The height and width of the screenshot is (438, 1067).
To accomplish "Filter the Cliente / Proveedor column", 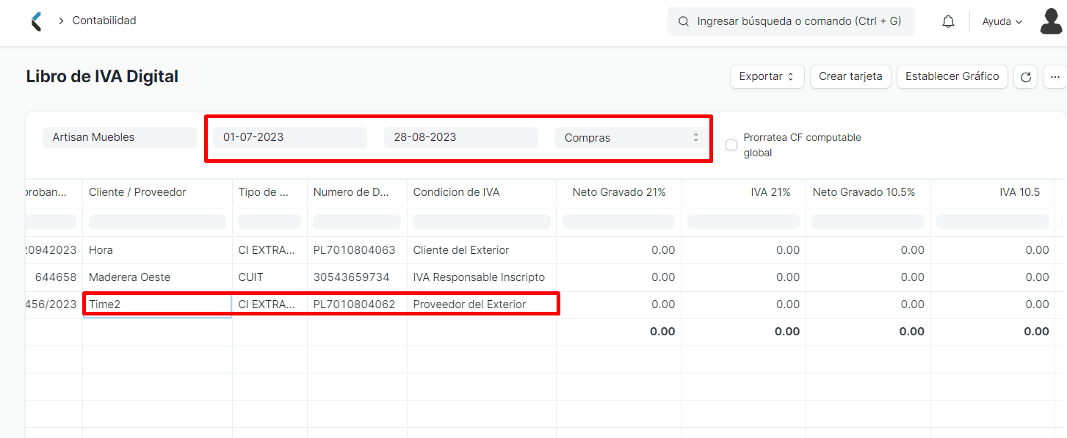I will point(157,222).
